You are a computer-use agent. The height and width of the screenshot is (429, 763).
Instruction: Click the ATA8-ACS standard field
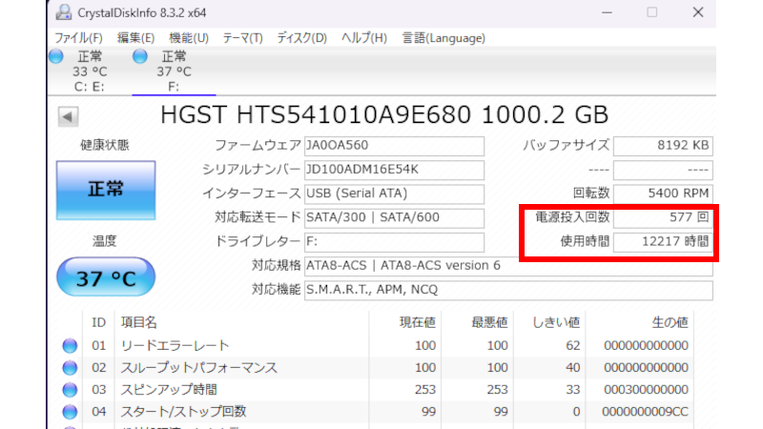pos(508,266)
